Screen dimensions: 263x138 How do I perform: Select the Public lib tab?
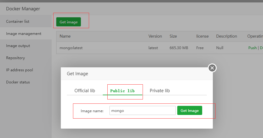(122, 91)
